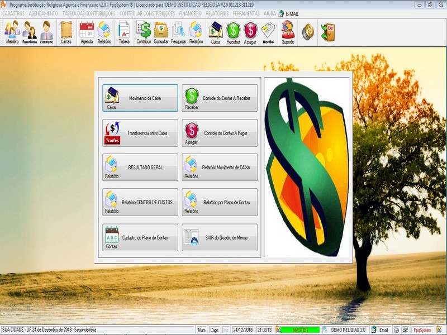Viewport: 447px width, 335px height.
Task: Click the red A pagar toolbar icon
Action: [x=250, y=32]
